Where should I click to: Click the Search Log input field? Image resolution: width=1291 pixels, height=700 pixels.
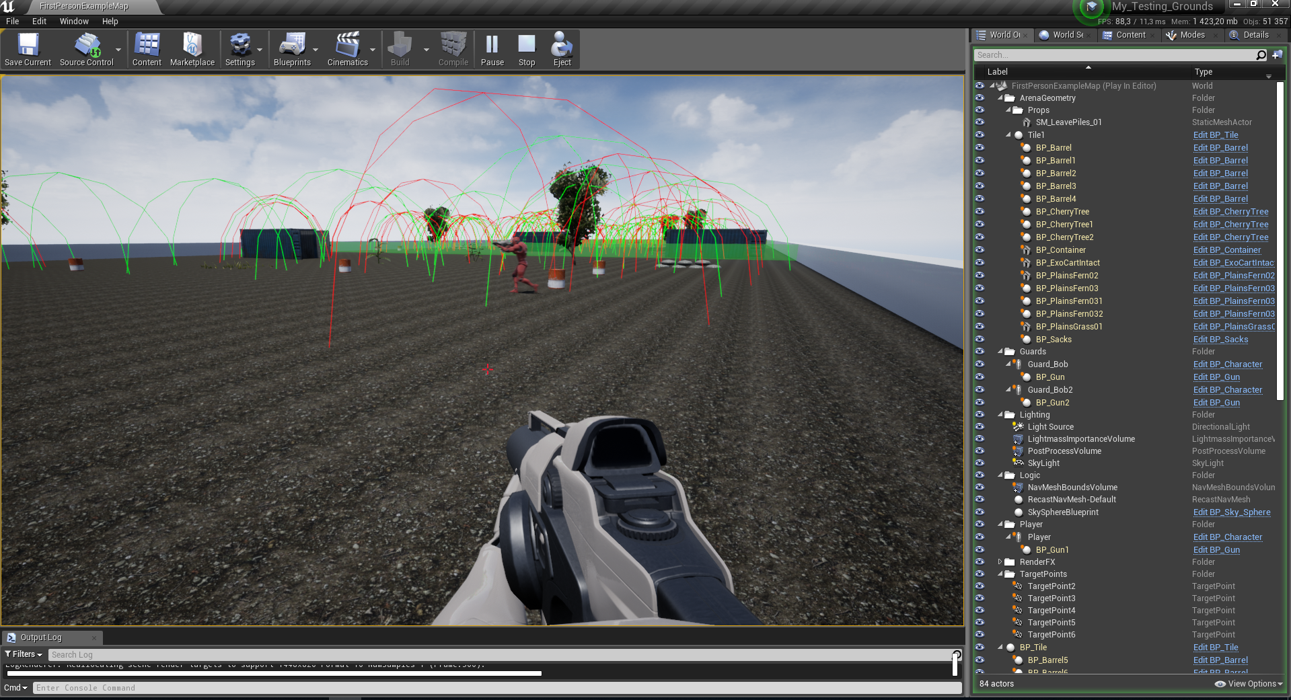click(x=501, y=655)
